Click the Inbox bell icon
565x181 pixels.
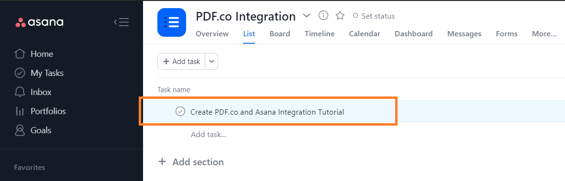pyautogui.click(x=20, y=92)
